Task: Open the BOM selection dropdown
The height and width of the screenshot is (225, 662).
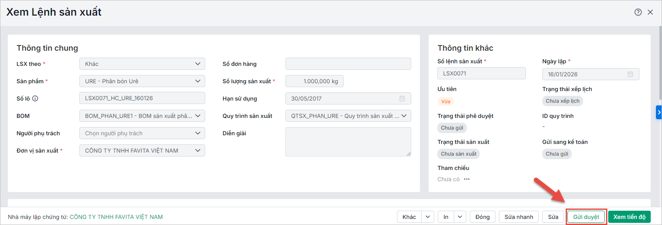Action: click(x=197, y=116)
